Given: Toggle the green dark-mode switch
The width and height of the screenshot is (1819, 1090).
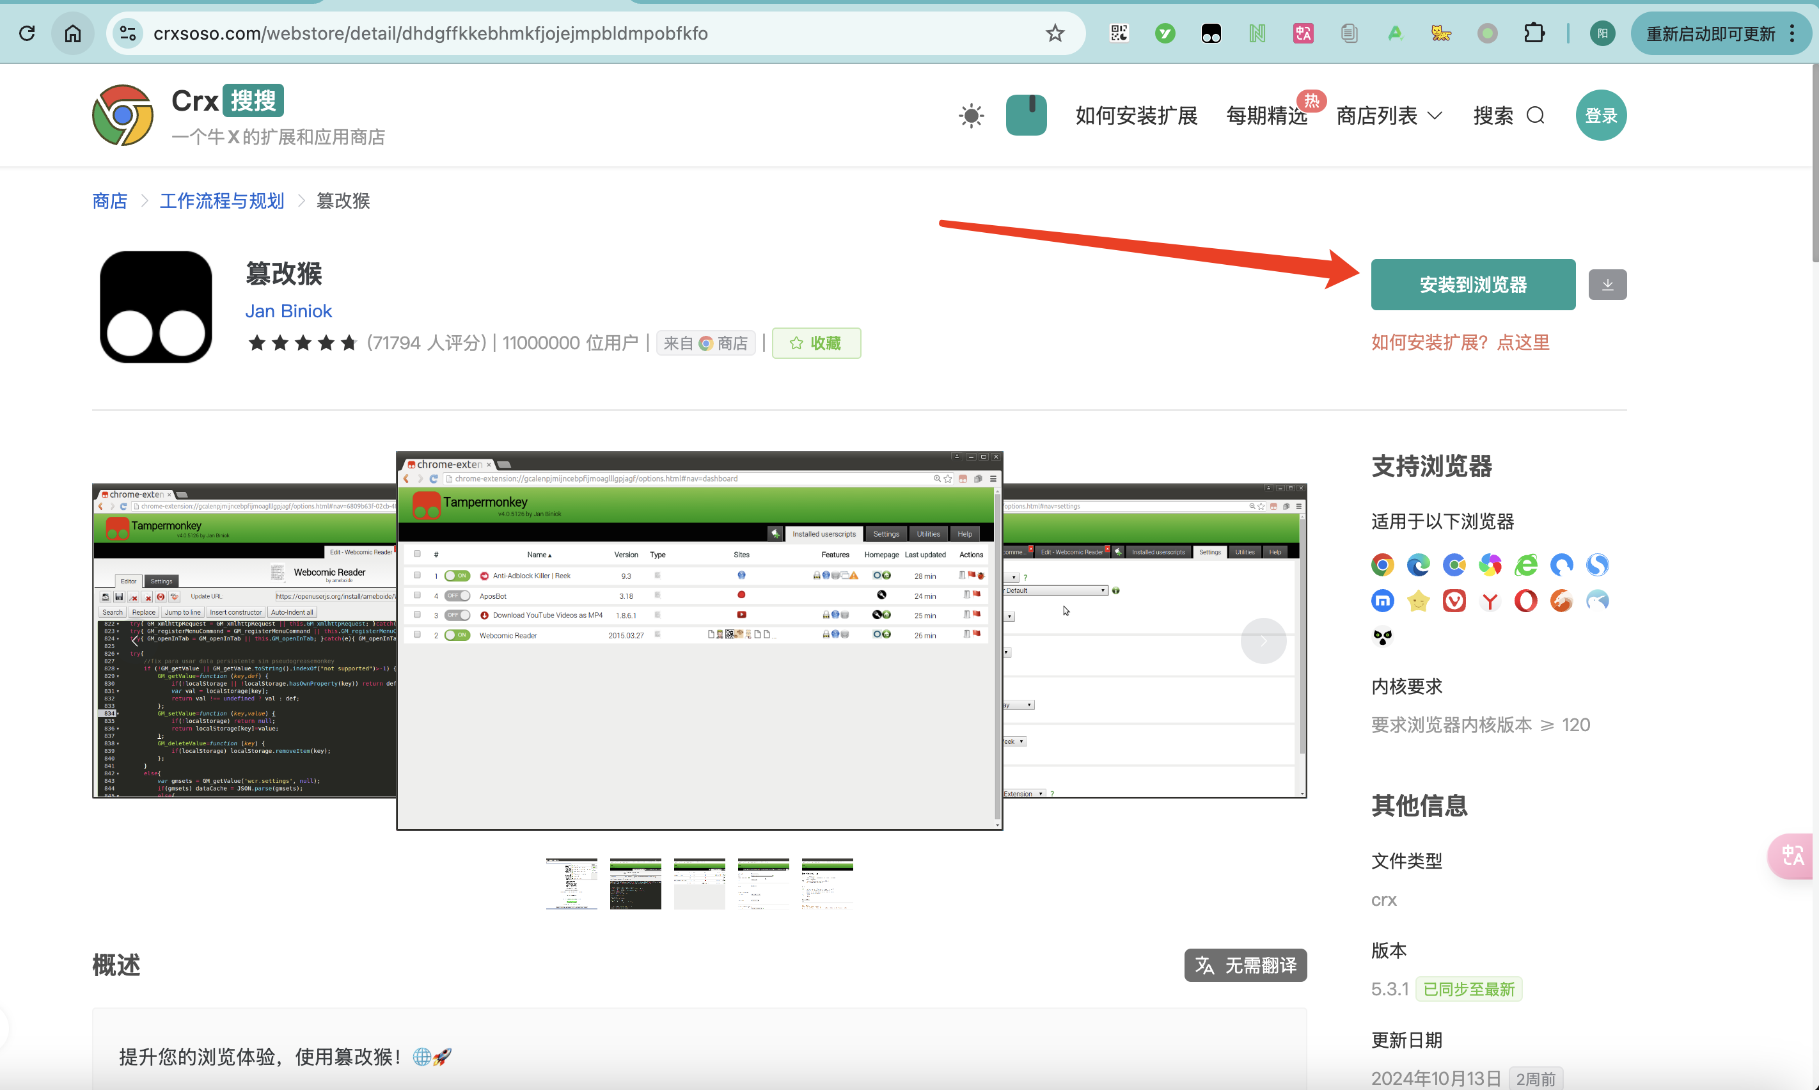Looking at the screenshot, I should (1026, 115).
